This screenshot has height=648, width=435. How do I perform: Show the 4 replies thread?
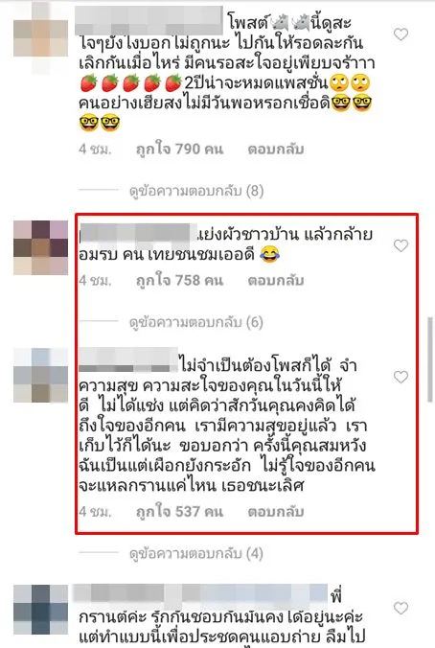pyautogui.click(x=196, y=554)
